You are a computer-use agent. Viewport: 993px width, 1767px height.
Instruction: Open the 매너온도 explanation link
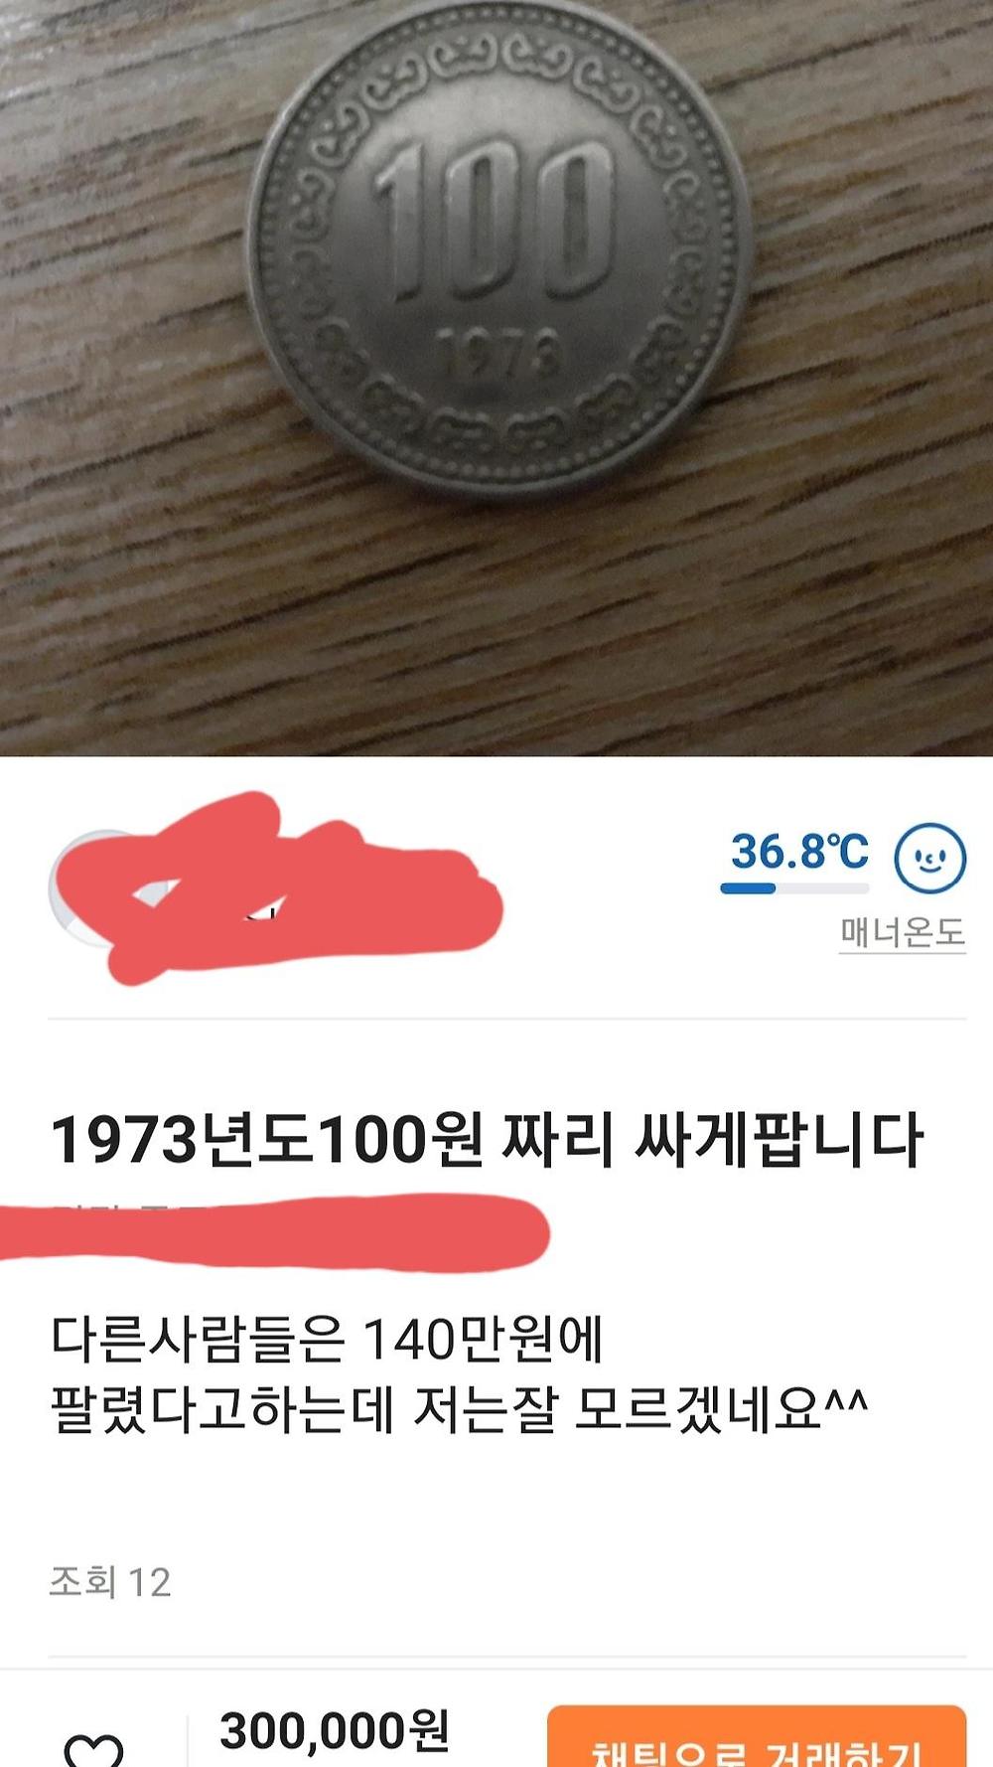(903, 932)
